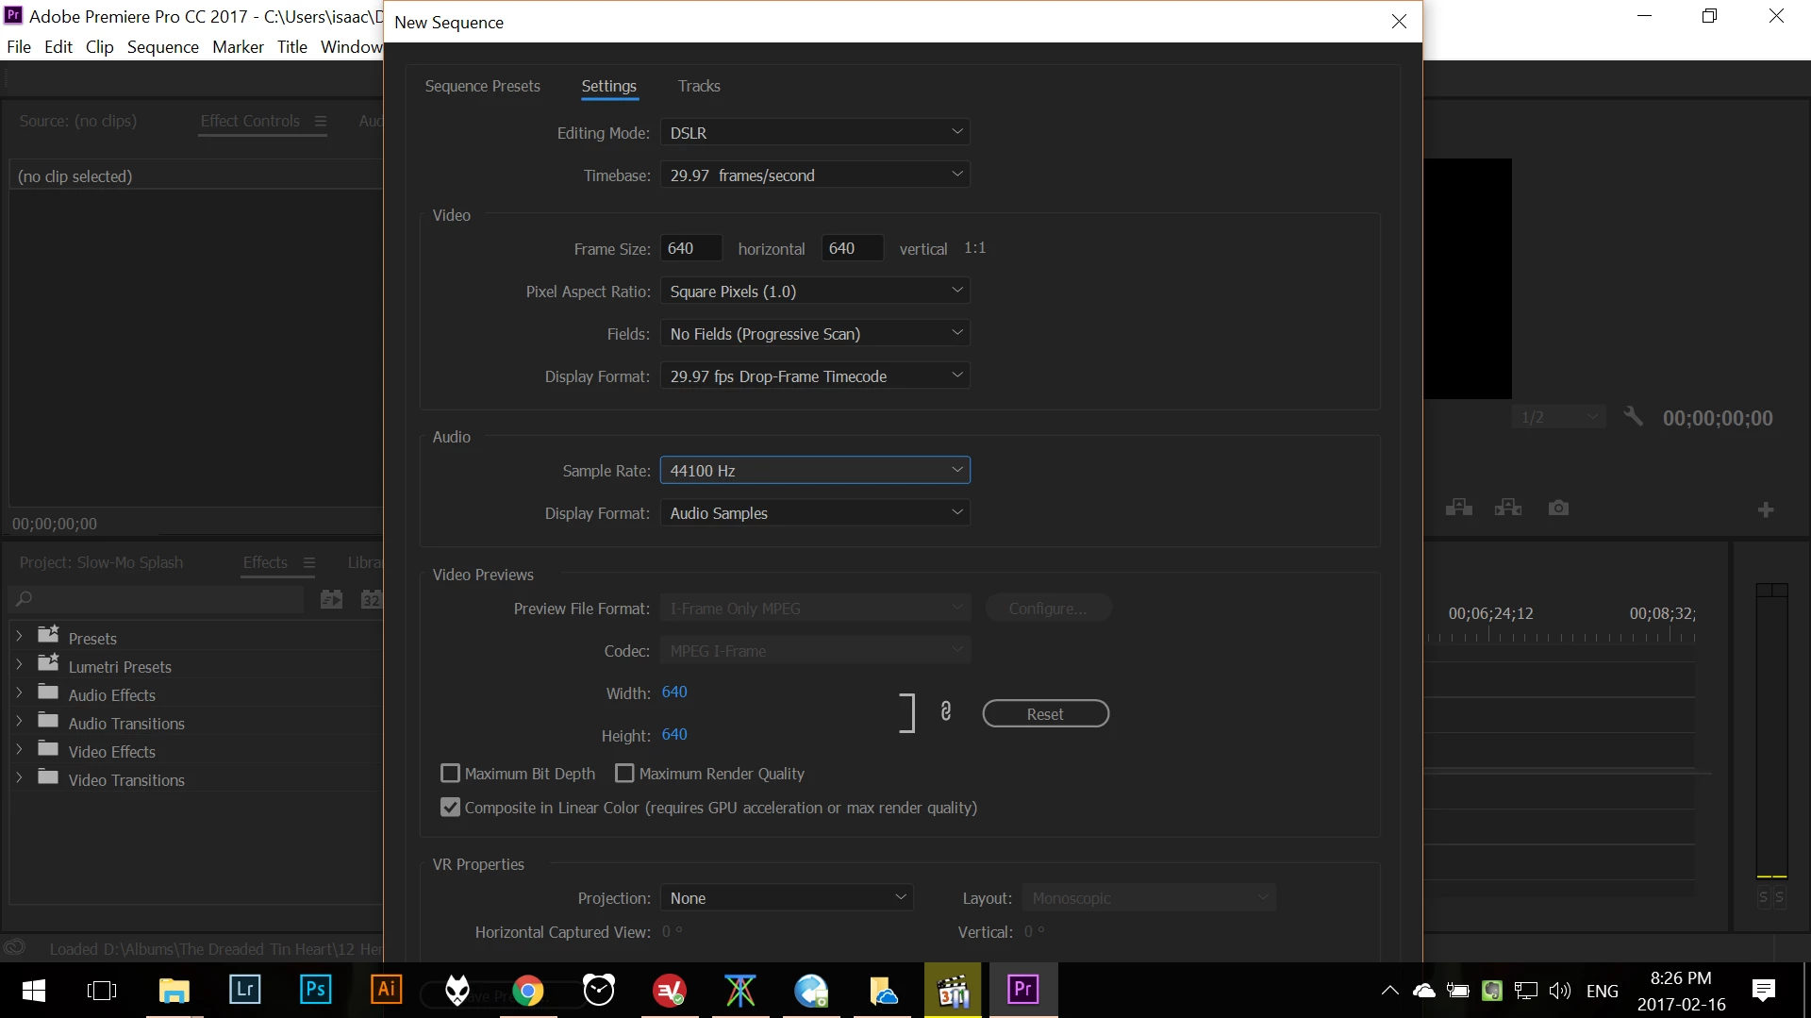
Task: Open the Clip menu
Action: point(99,47)
